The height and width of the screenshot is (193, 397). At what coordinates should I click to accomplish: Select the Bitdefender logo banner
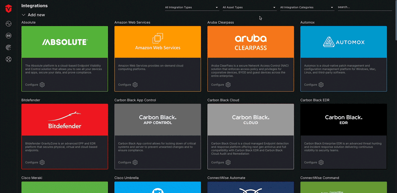(x=65, y=120)
